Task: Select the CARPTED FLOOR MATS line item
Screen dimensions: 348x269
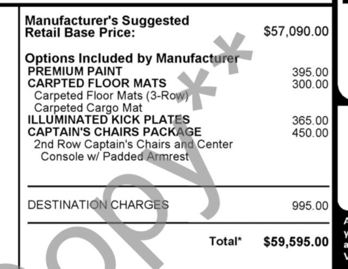Action: (x=97, y=83)
